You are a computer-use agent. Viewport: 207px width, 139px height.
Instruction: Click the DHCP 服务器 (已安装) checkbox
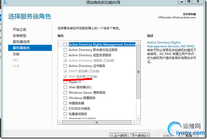coord(65,71)
